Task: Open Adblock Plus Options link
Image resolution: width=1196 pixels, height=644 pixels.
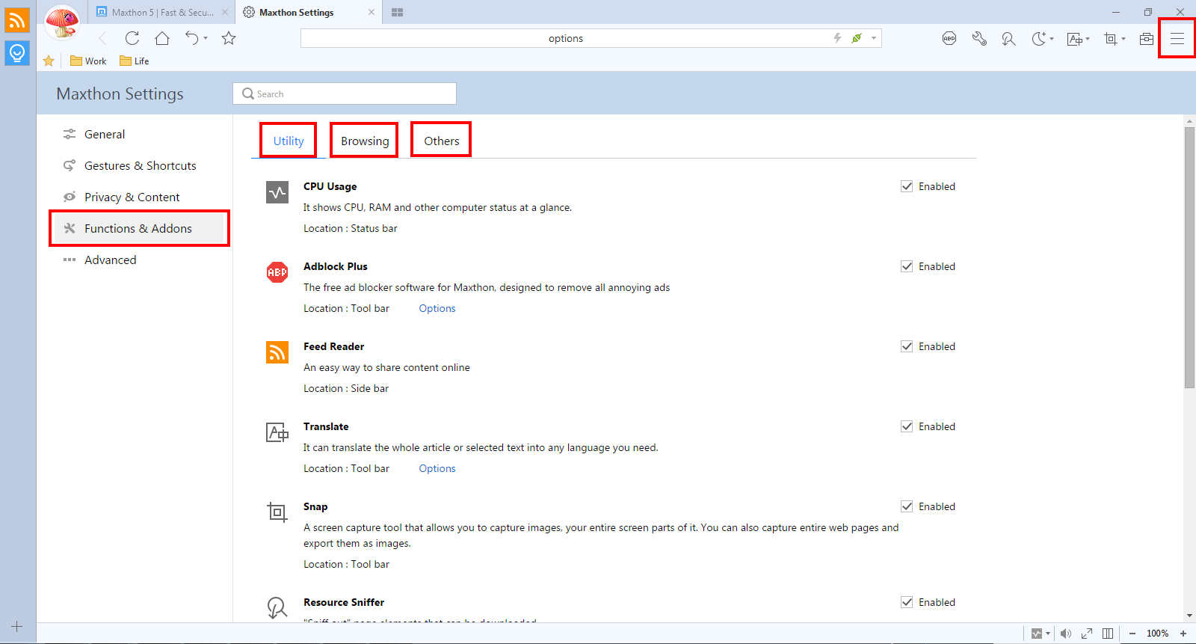Action: coord(437,308)
